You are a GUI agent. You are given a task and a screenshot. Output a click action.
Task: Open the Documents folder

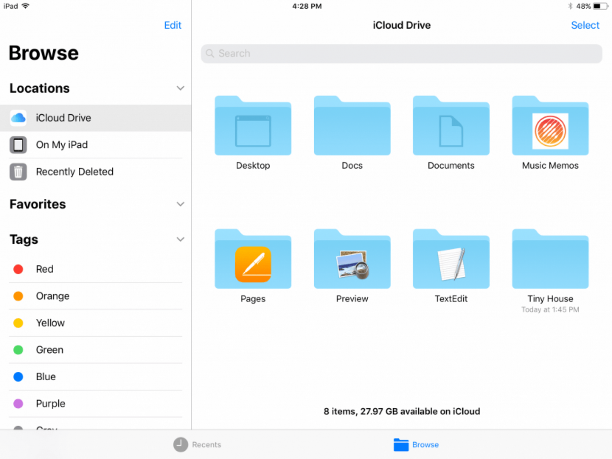(451, 126)
